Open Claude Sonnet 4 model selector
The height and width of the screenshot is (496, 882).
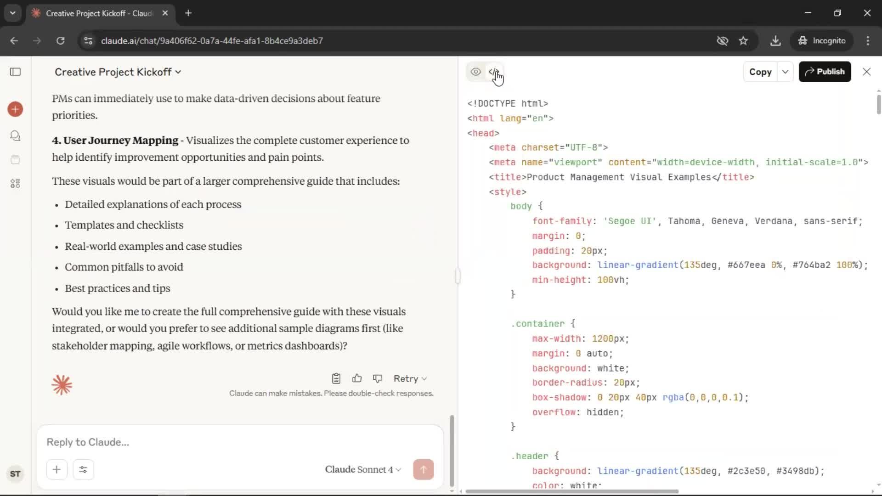click(x=363, y=469)
